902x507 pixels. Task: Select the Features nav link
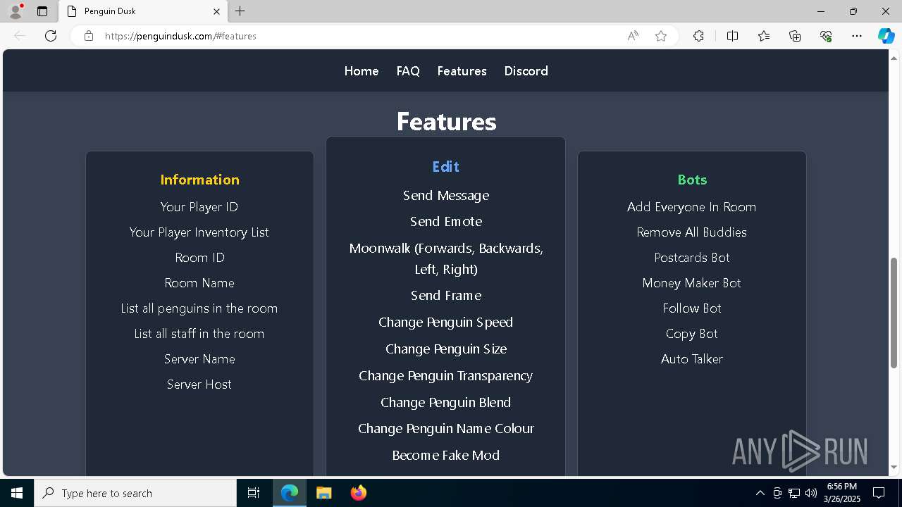coord(462,71)
